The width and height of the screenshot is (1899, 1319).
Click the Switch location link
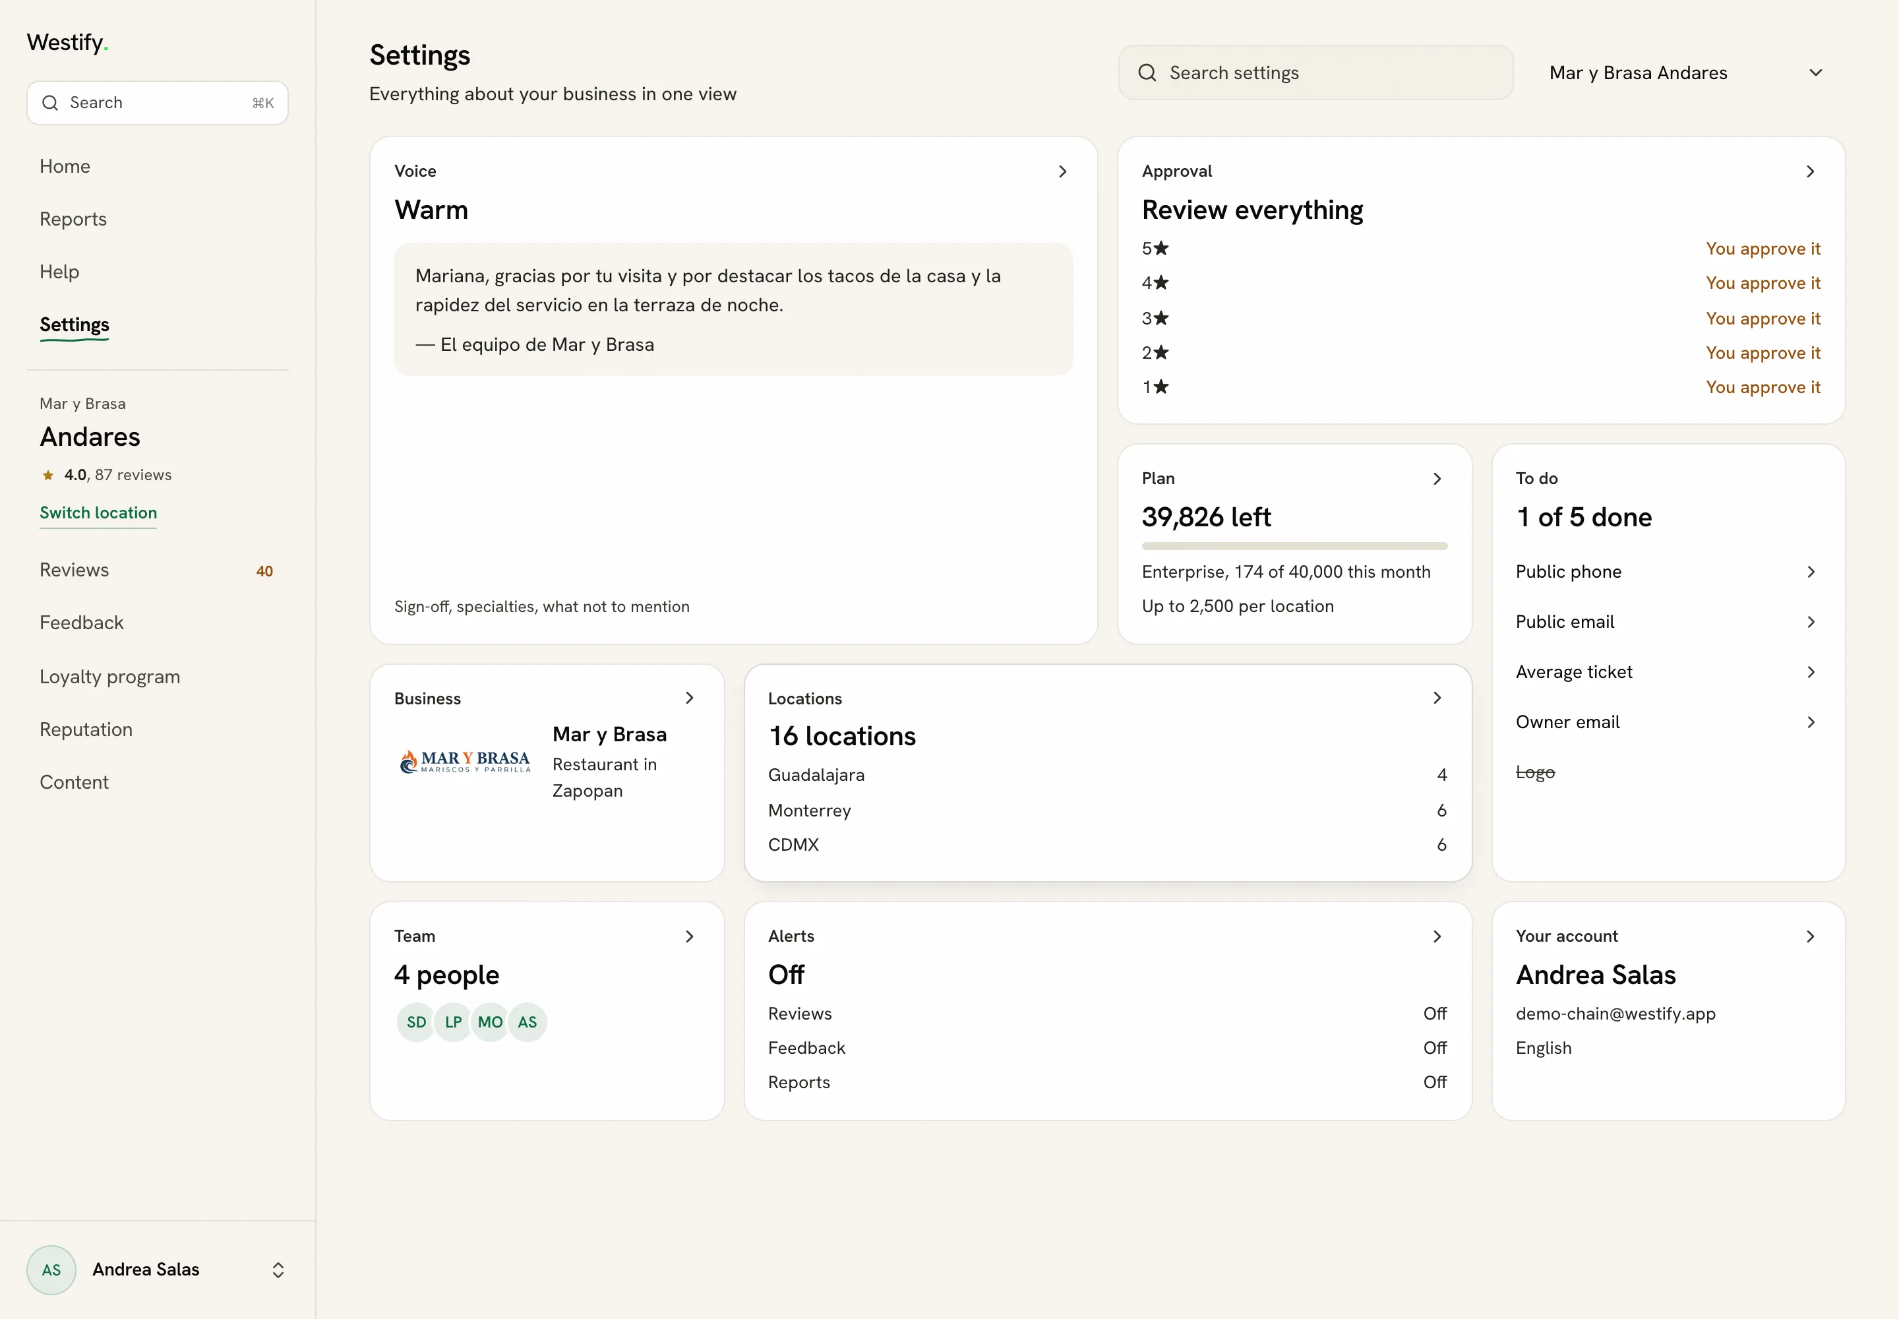(x=98, y=512)
